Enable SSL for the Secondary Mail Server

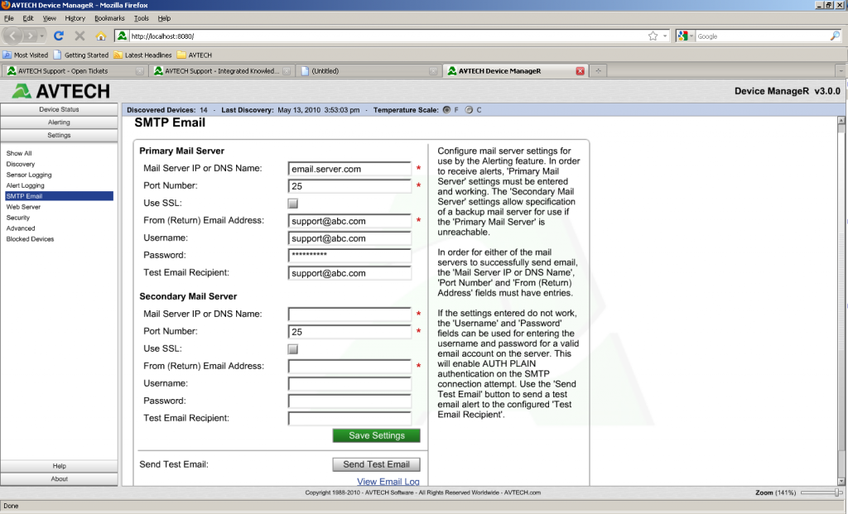tap(292, 348)
